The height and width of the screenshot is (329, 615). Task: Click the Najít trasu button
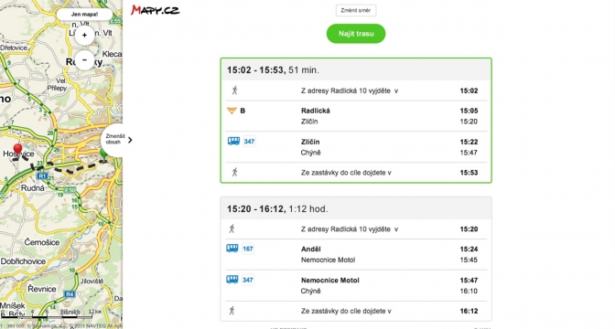point(356,34)
